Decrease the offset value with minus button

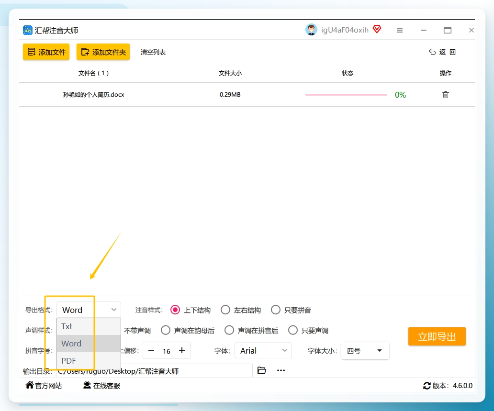(x=151, y=351)
